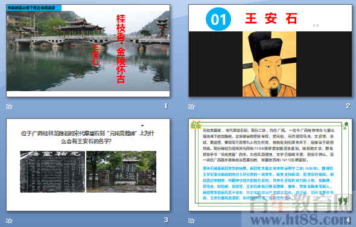Select slide 2 thumbnail titled 王安石
The height and width of the screenshot is (227, 356).
point(270,51)
